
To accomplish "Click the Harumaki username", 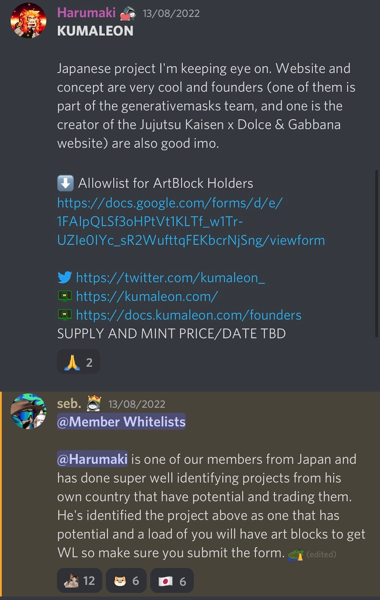I will tap(86, 13).
